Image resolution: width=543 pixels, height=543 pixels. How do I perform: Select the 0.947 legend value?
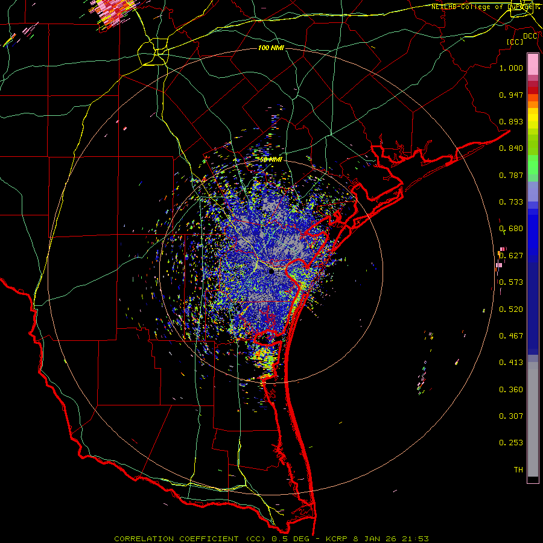pyautogui.click(x=511, y=95)
